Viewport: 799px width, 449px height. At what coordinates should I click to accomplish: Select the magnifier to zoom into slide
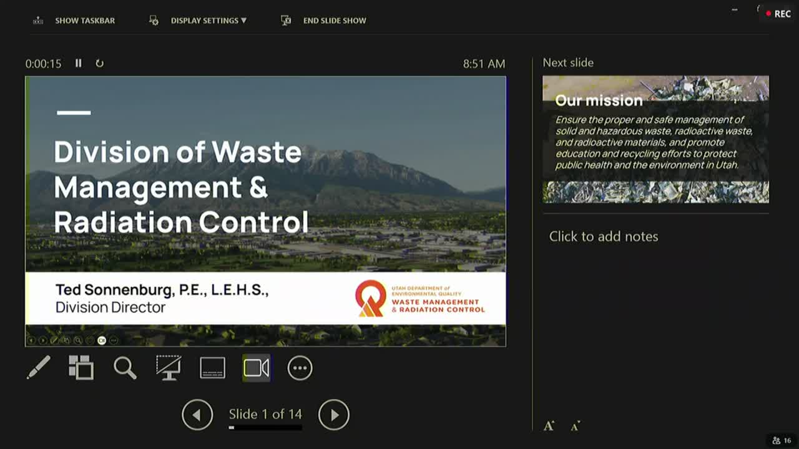click(x=125, y=367)
